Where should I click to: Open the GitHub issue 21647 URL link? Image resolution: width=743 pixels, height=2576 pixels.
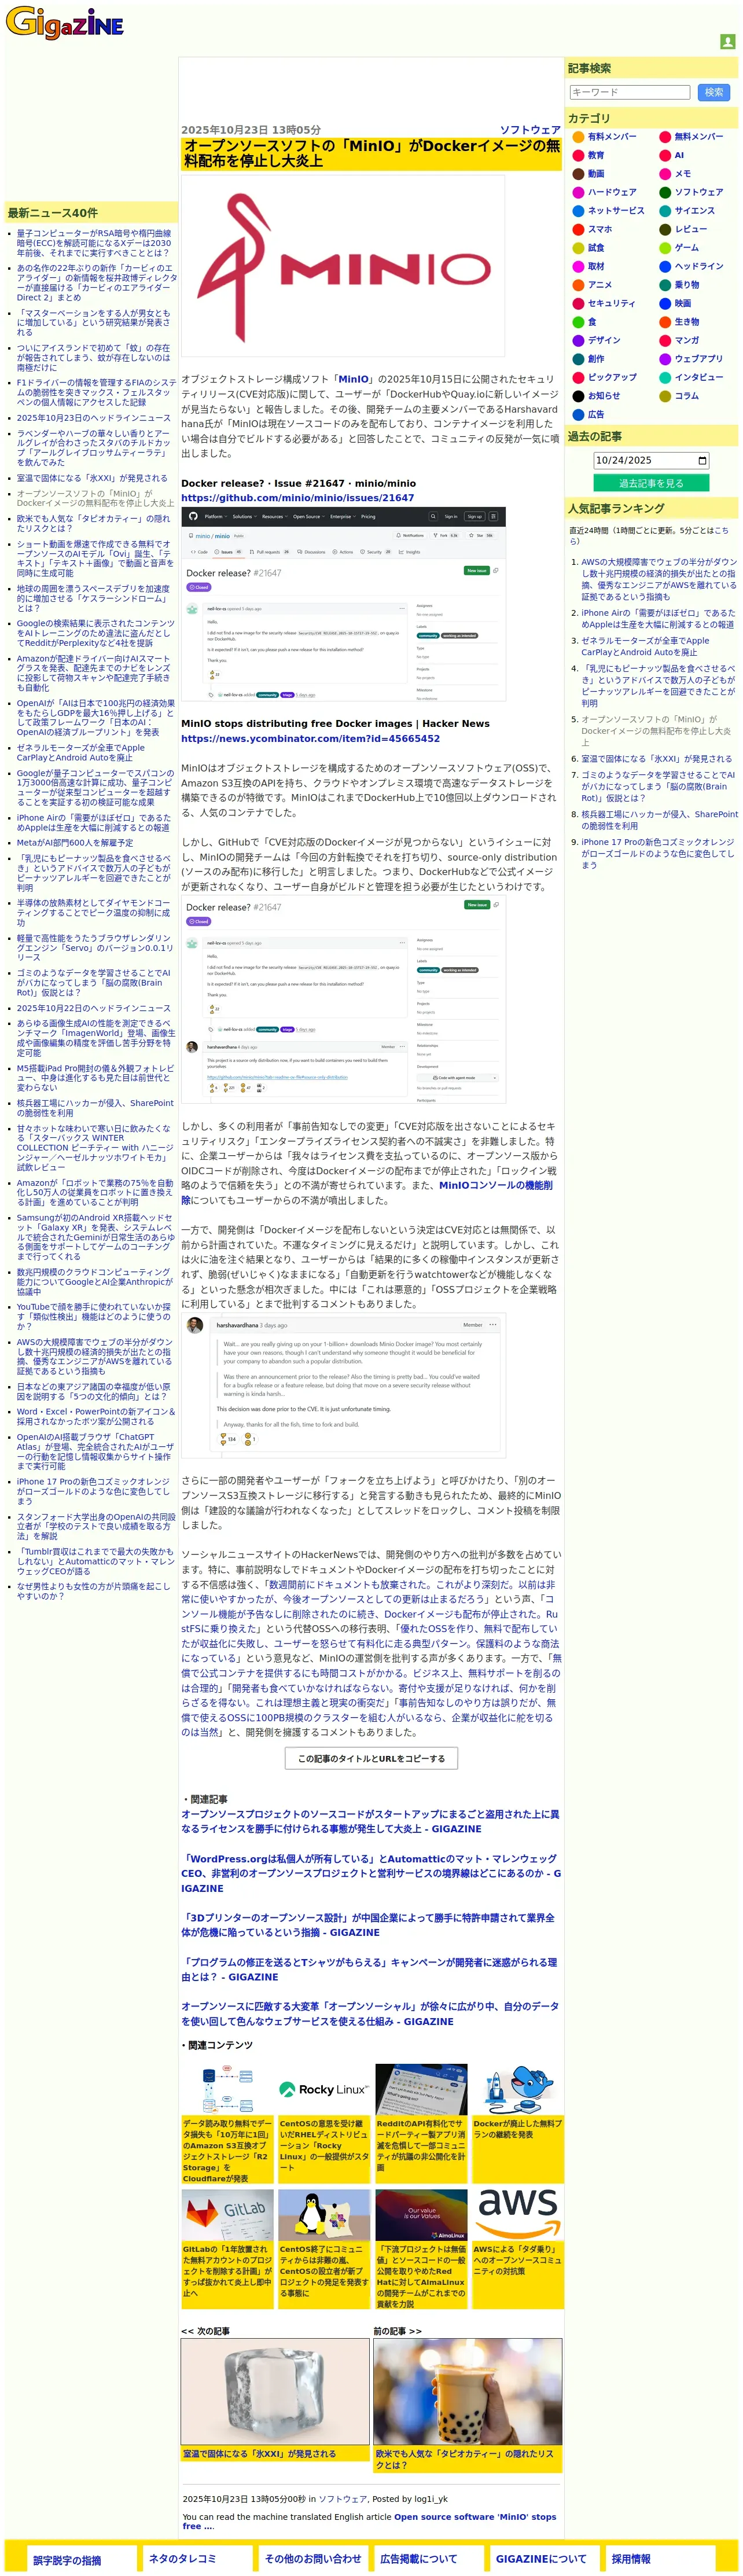(297, 497)
